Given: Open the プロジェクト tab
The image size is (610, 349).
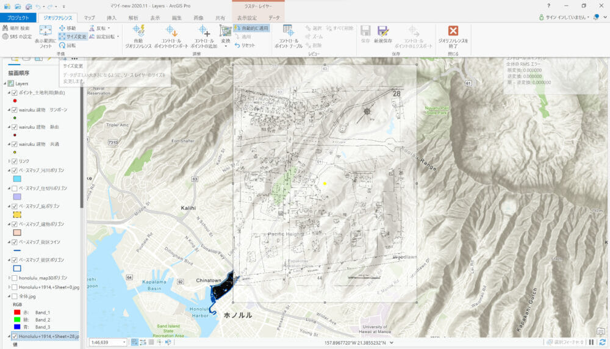Looking at the screenshot, I should (x=18, y=18).
